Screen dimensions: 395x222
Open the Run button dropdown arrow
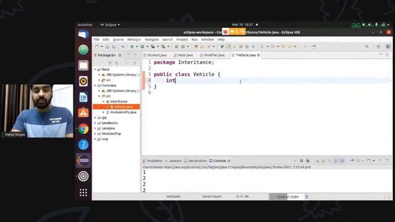[147, 47]
